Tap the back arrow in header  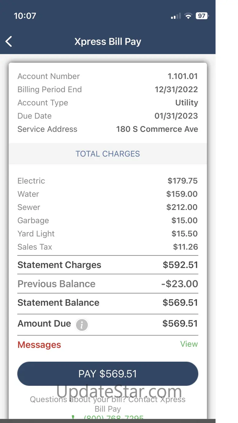point(9,41)
